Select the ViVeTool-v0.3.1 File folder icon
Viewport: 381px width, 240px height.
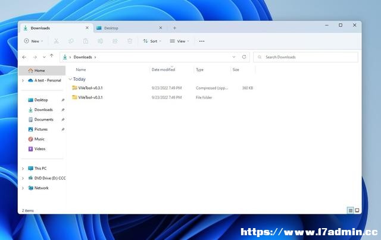(x=74, y=97)
